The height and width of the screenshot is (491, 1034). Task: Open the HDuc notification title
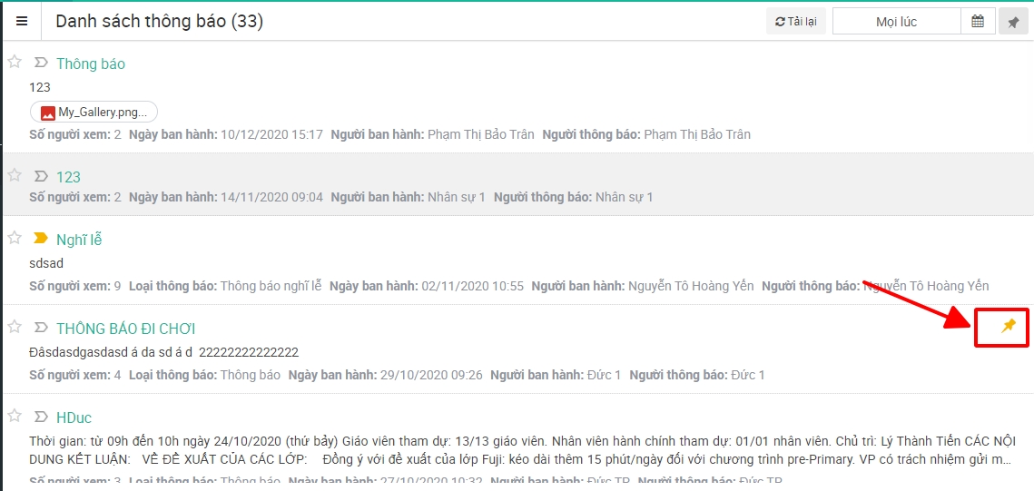click(74, 417)
